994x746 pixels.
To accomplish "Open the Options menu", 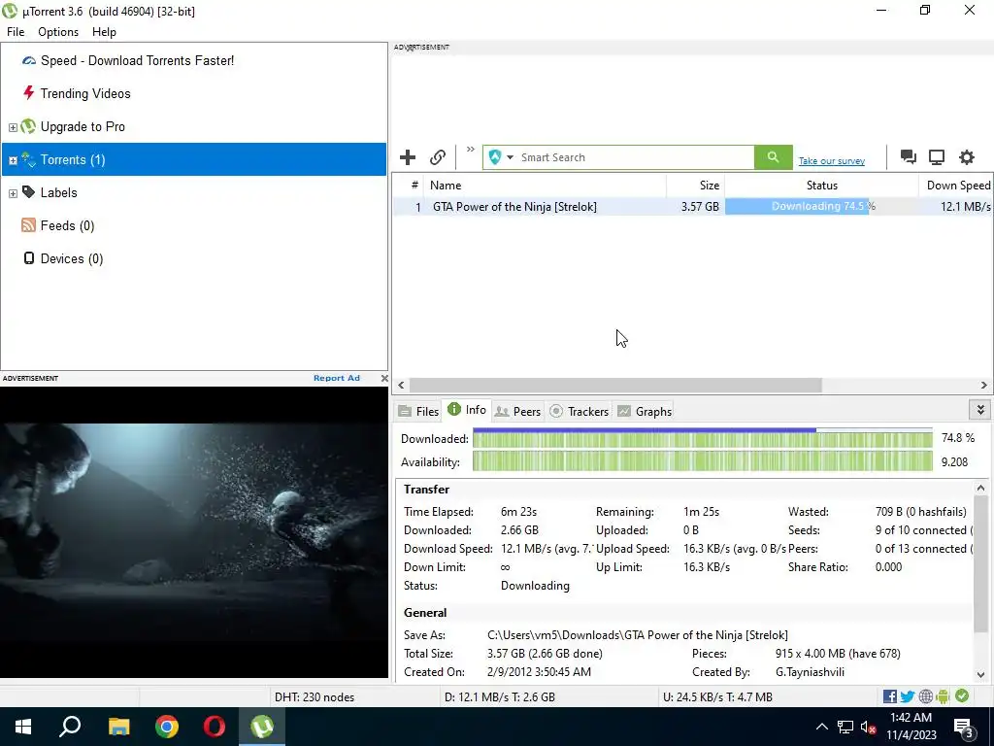I will click(x=58, y=32).
